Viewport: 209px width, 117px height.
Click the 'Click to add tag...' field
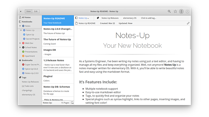click(148, 18)
